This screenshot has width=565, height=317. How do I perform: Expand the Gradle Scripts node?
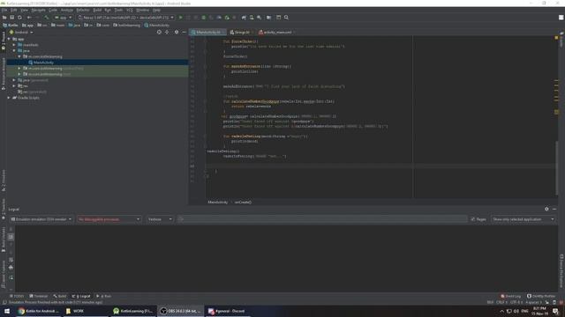tap(9, 98)
